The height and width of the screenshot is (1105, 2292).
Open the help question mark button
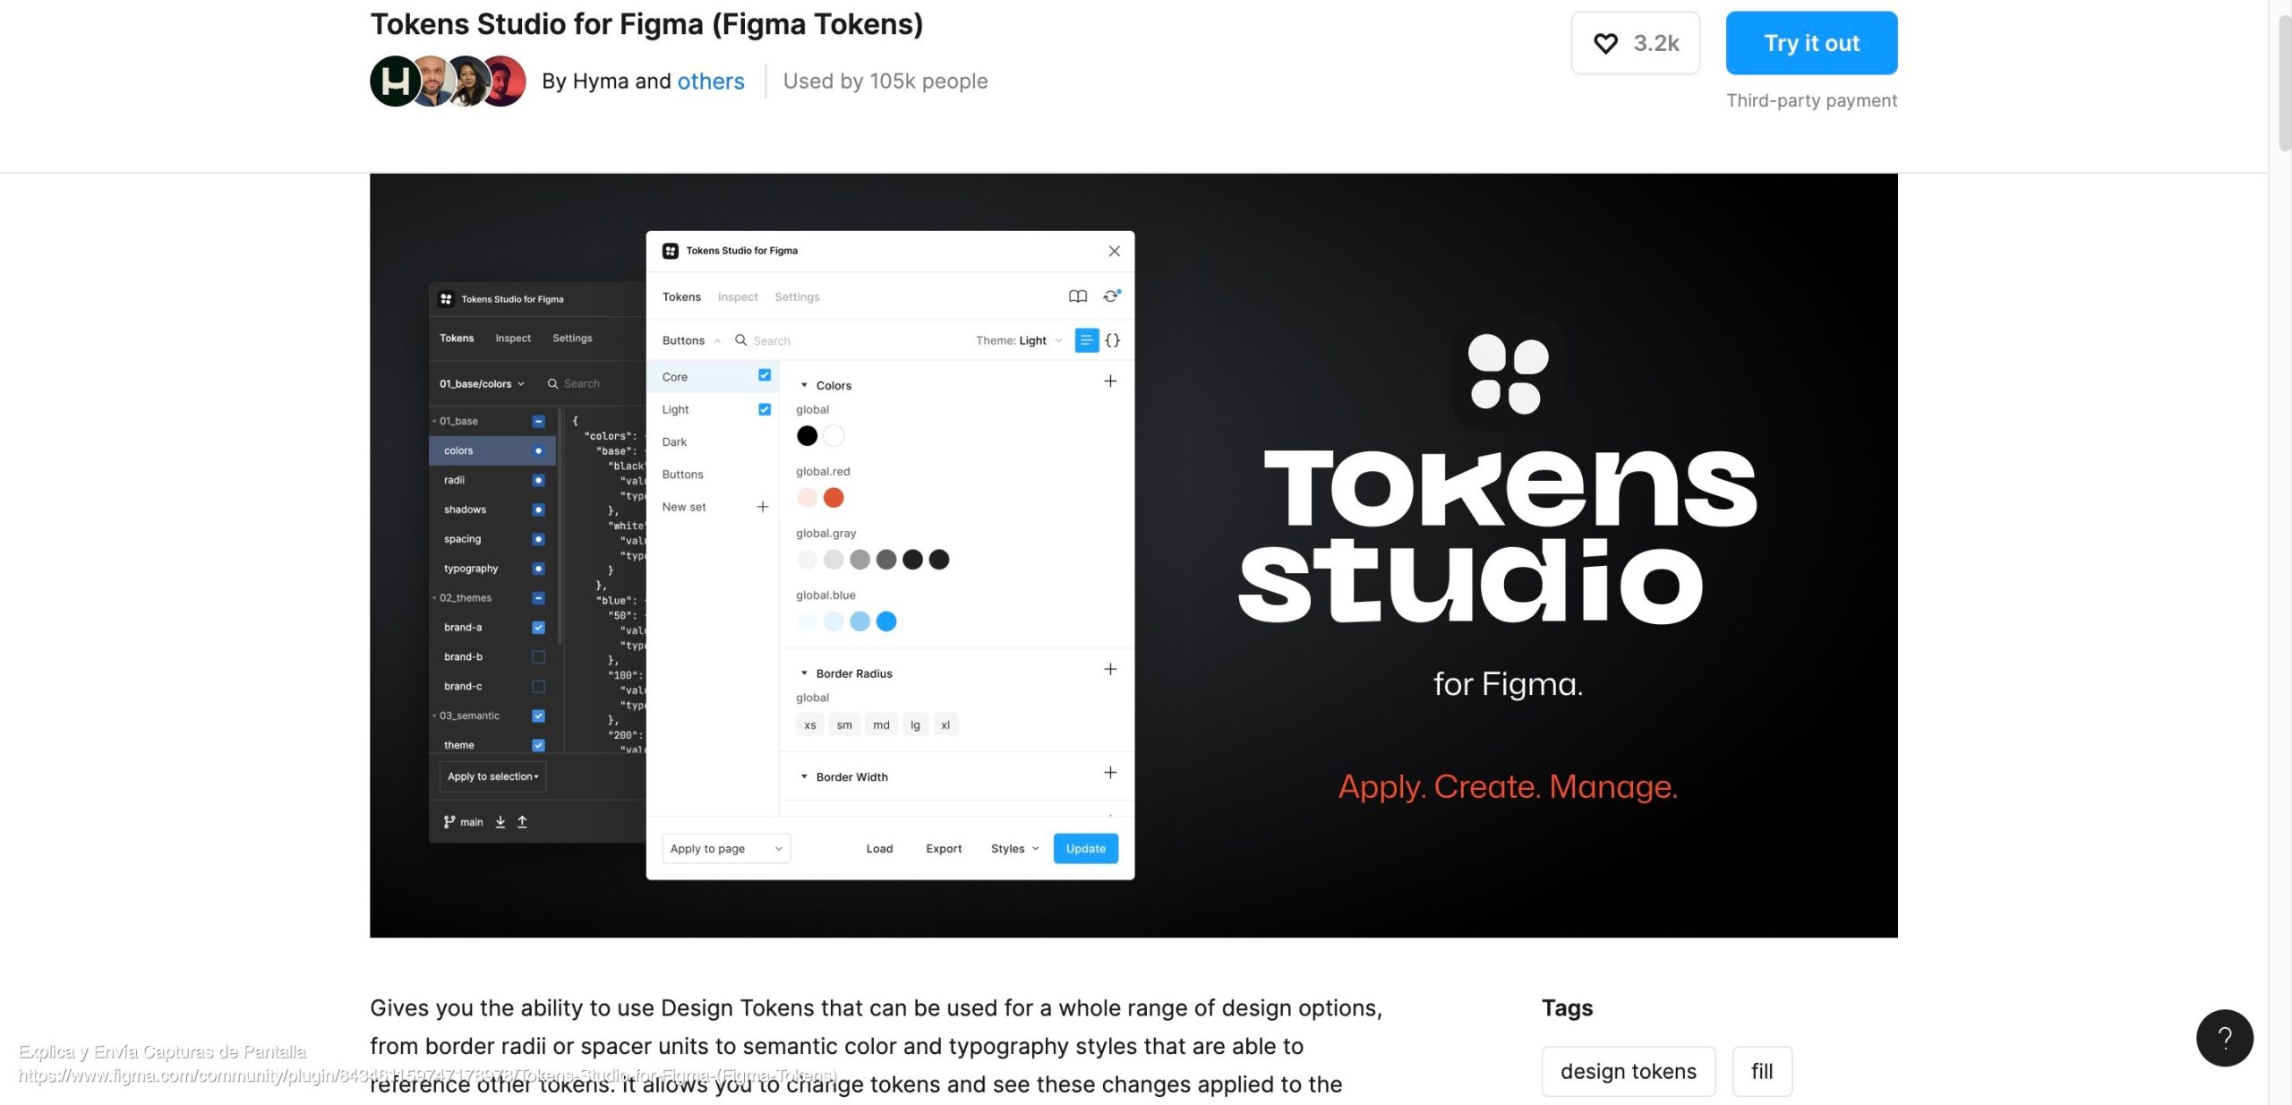[2224, 1038]
